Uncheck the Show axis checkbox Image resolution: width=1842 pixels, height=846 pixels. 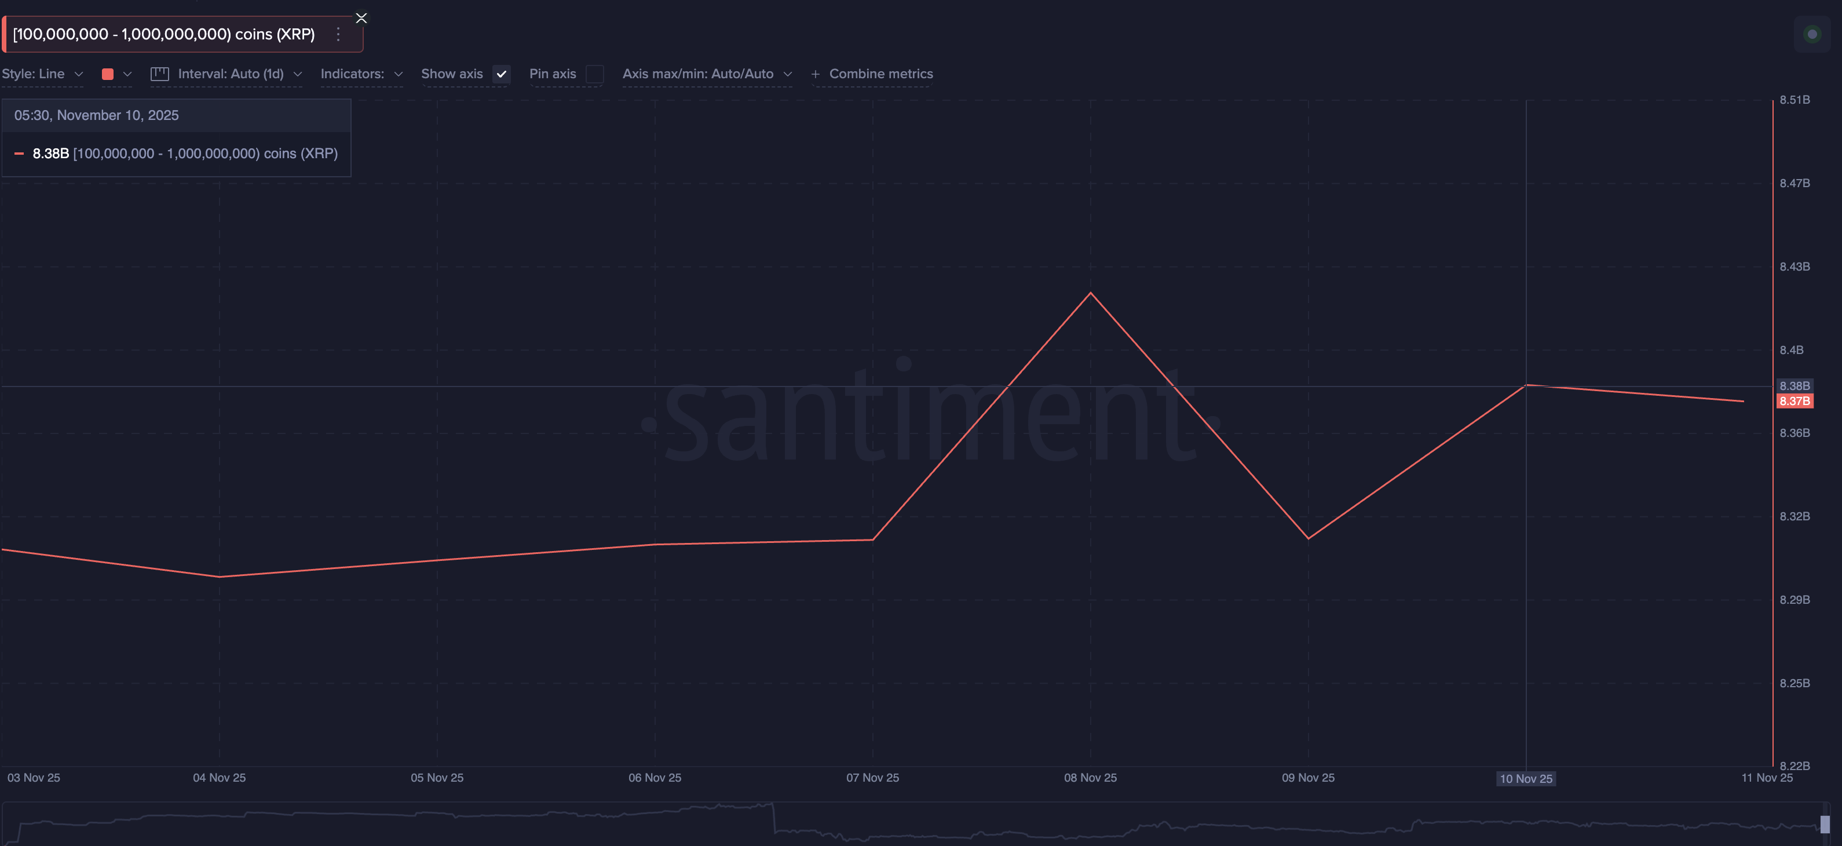[501, 74]
